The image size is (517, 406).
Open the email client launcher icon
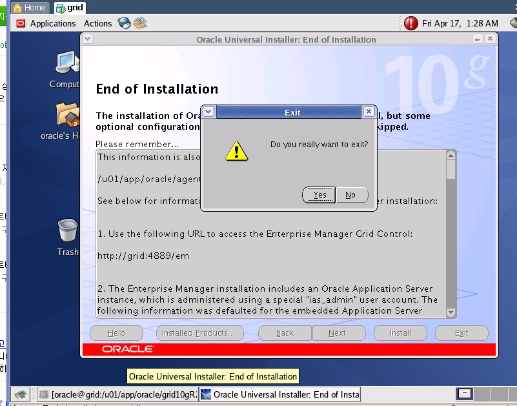pos(140,23)
